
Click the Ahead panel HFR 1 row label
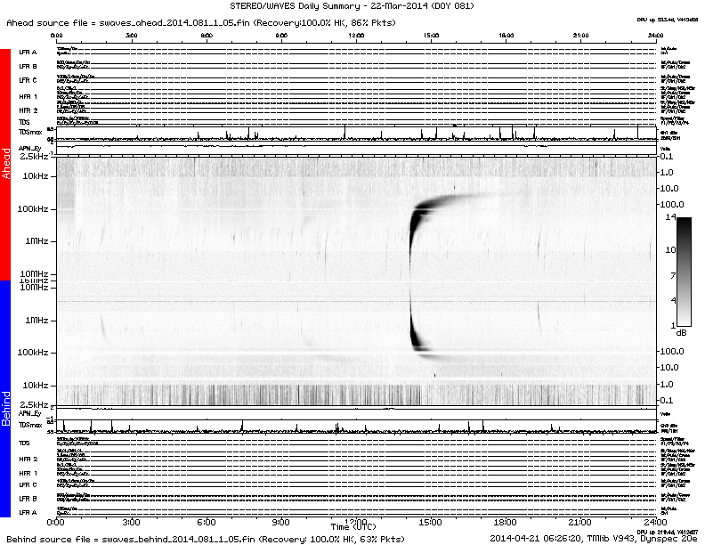[x=28, y=97]
